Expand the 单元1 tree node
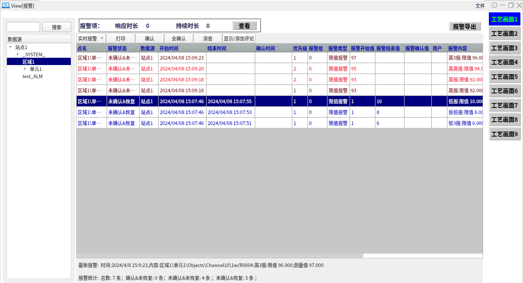The width and height of the screenshot is (523, 283). 25,69
